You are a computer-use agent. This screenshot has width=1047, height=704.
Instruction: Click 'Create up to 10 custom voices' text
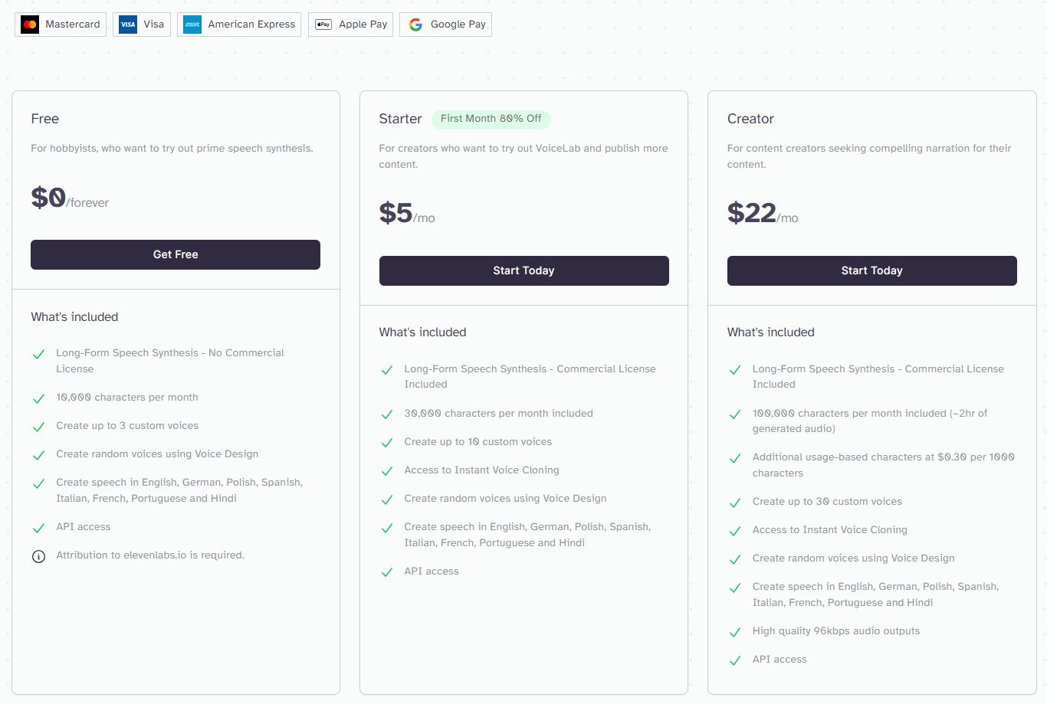(x=478, y=442)
